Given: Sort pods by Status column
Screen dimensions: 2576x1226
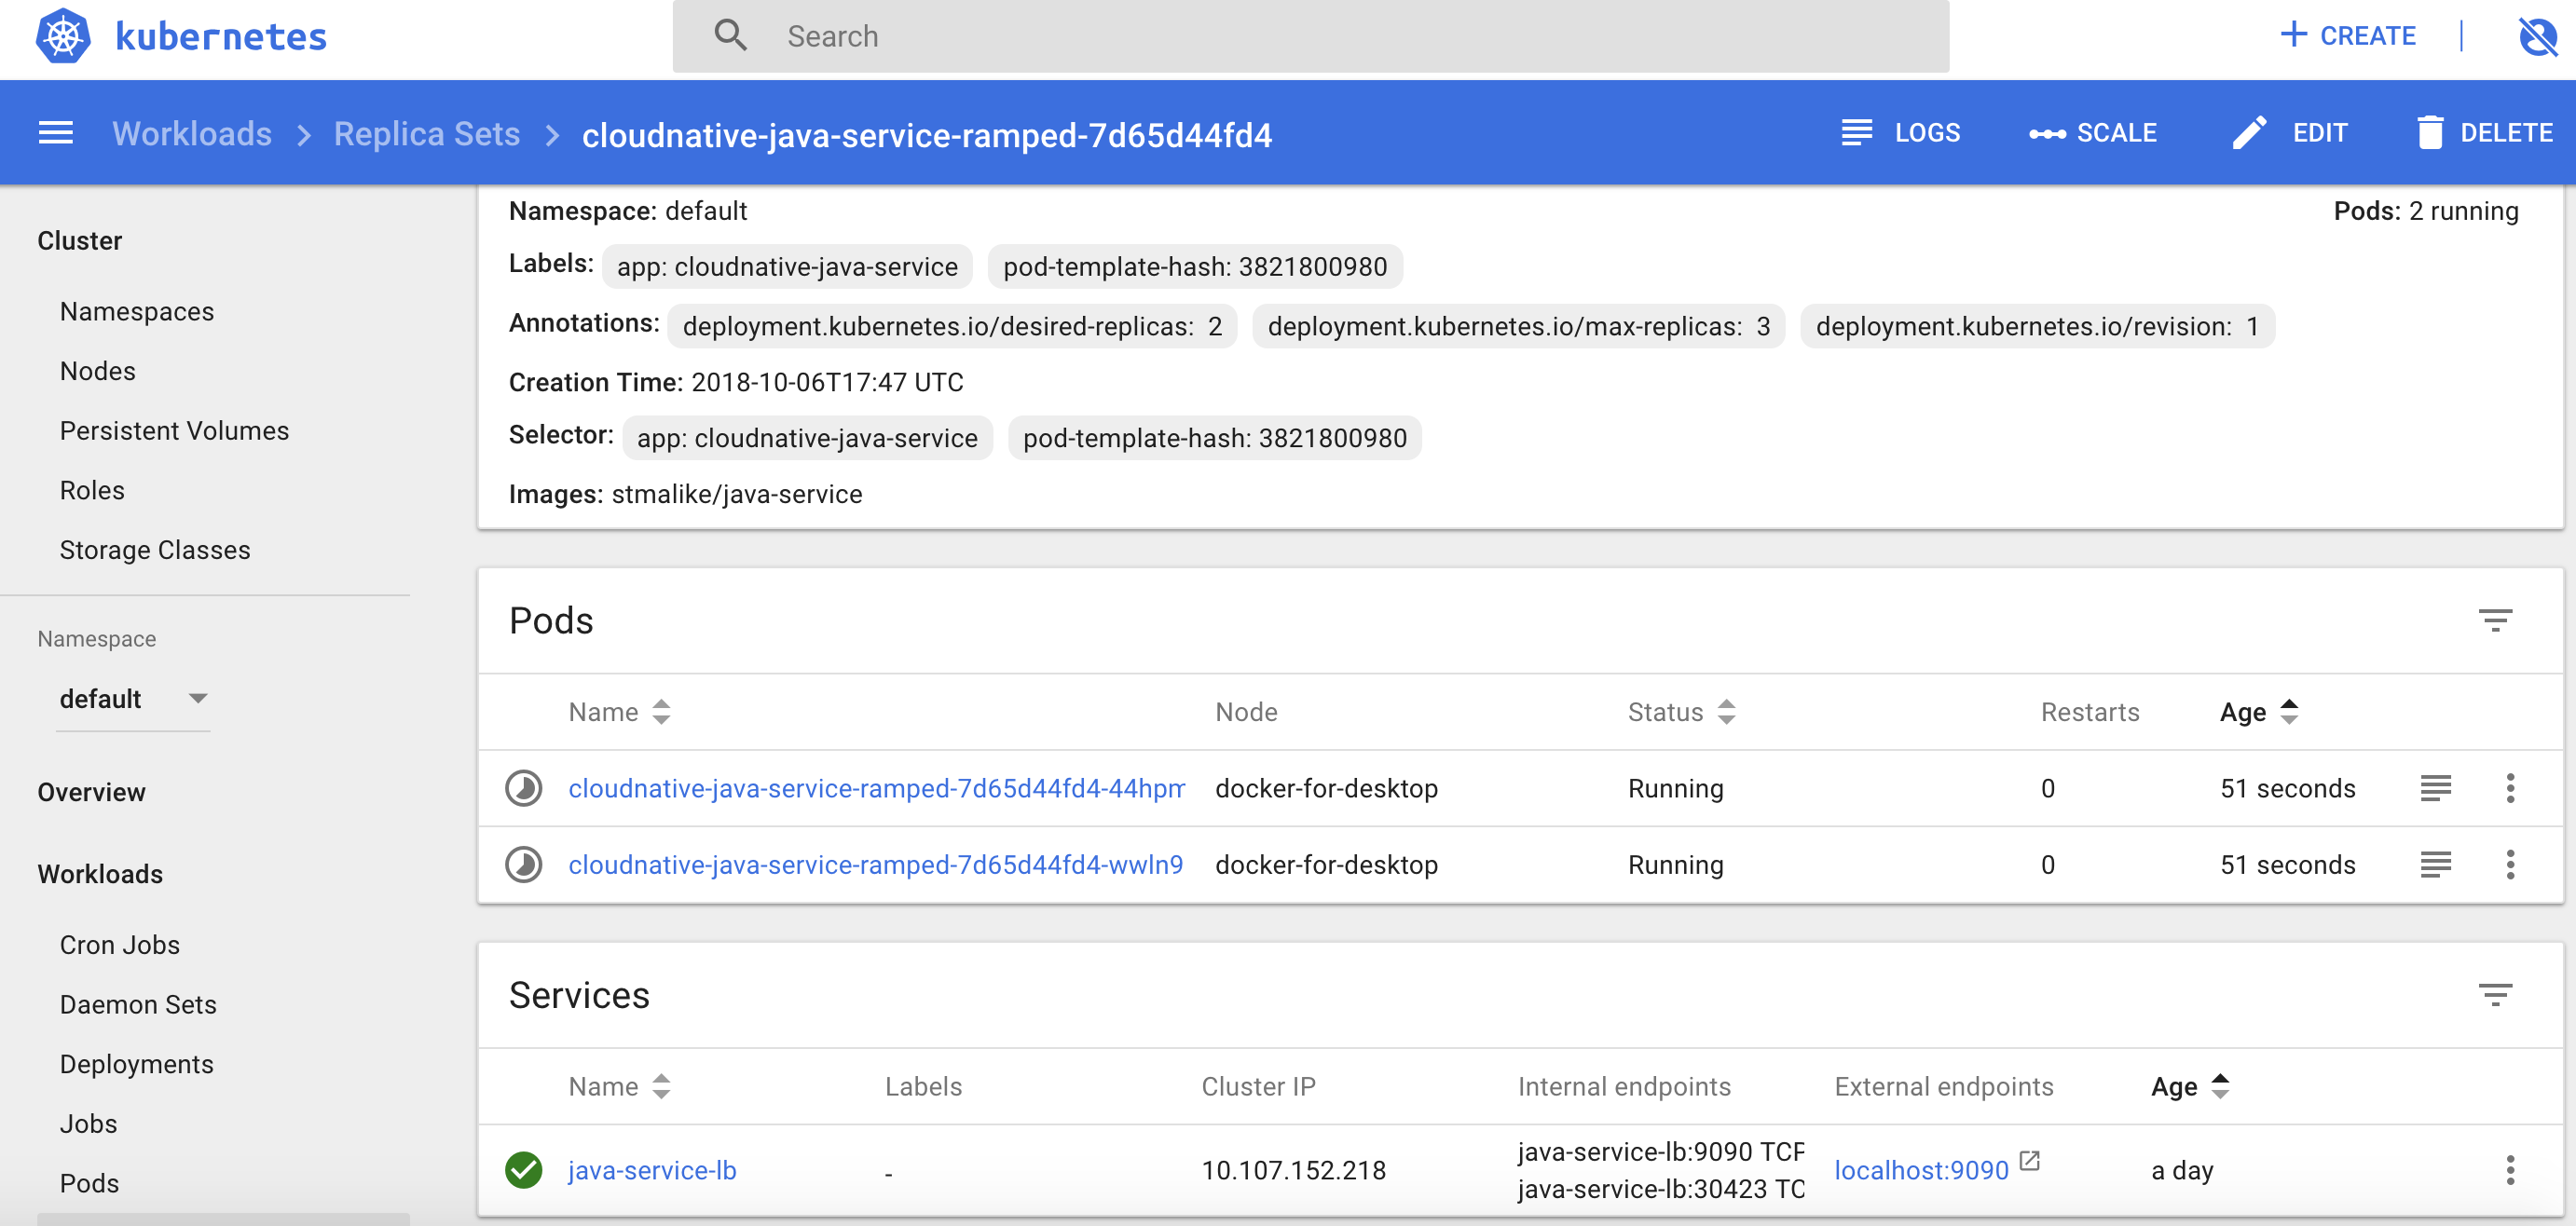Looking at the screenshot, I should [x=1680, y=712].
